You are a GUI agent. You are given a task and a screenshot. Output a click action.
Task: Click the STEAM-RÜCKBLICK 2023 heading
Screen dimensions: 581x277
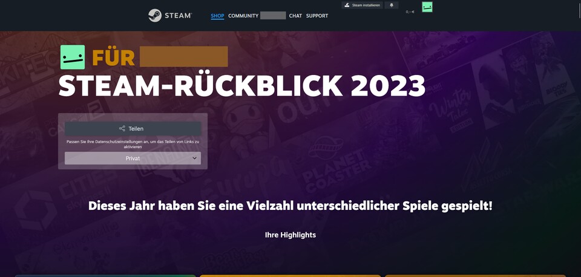point(242,86)
